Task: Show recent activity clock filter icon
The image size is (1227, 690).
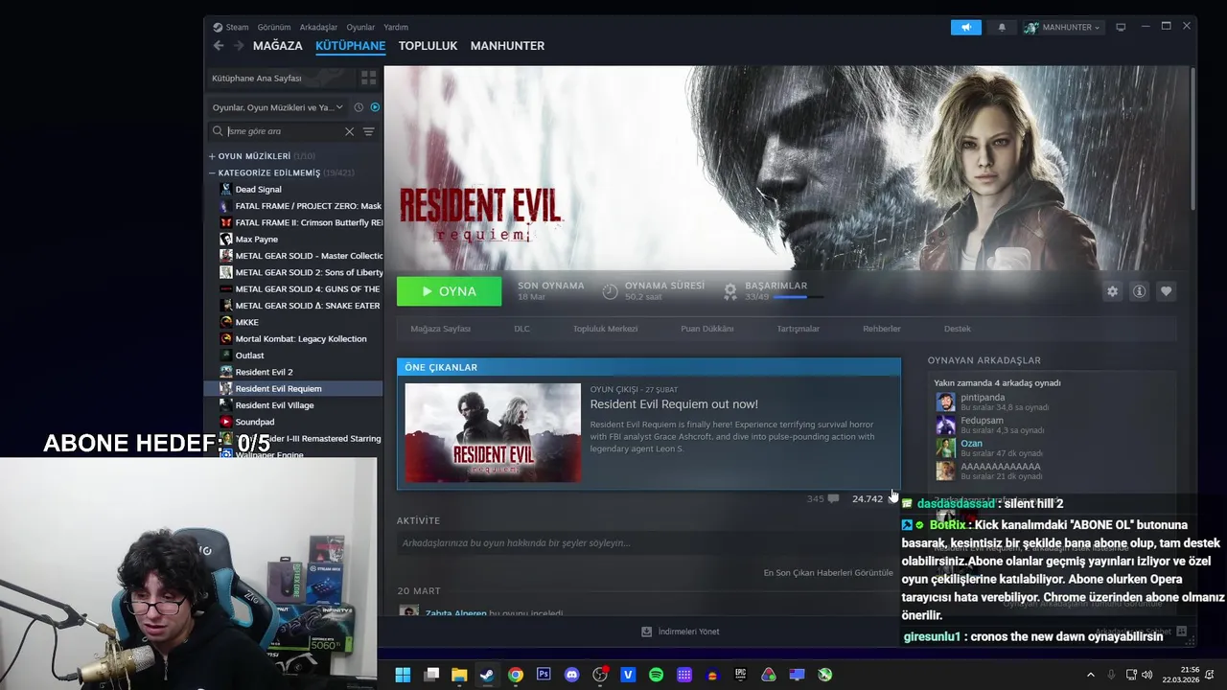Action: (x=359, y=107)
